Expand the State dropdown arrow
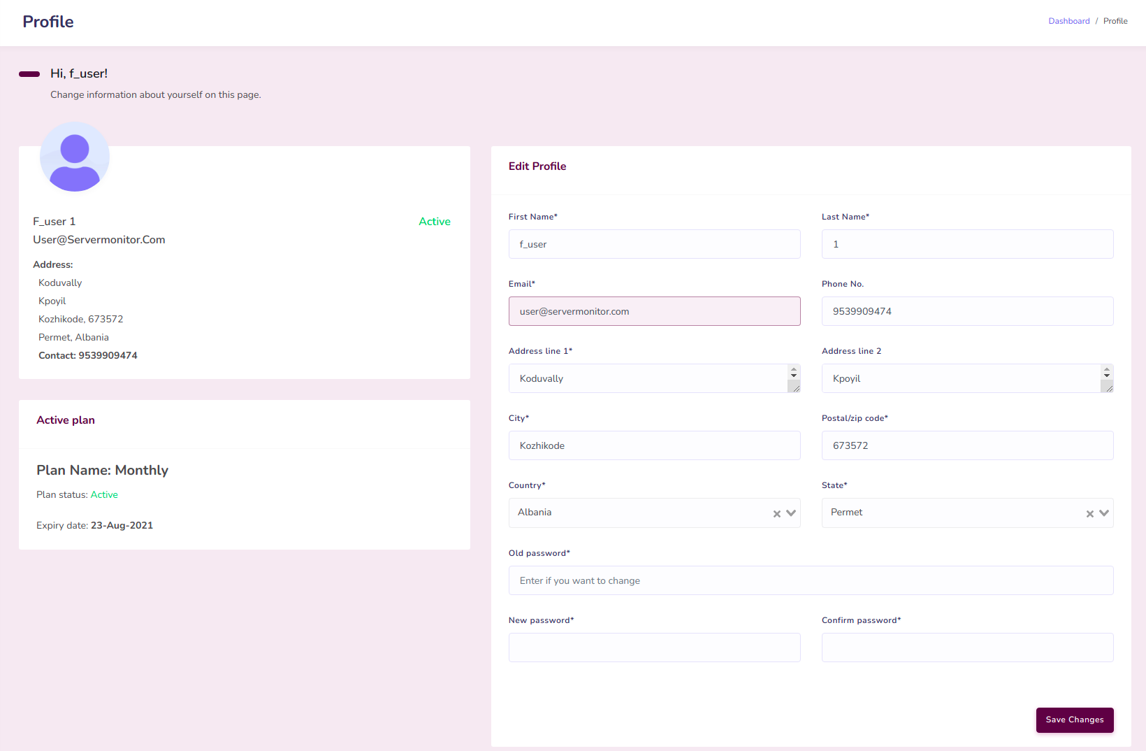The image size is (1146, 751). click(1104, 513)
